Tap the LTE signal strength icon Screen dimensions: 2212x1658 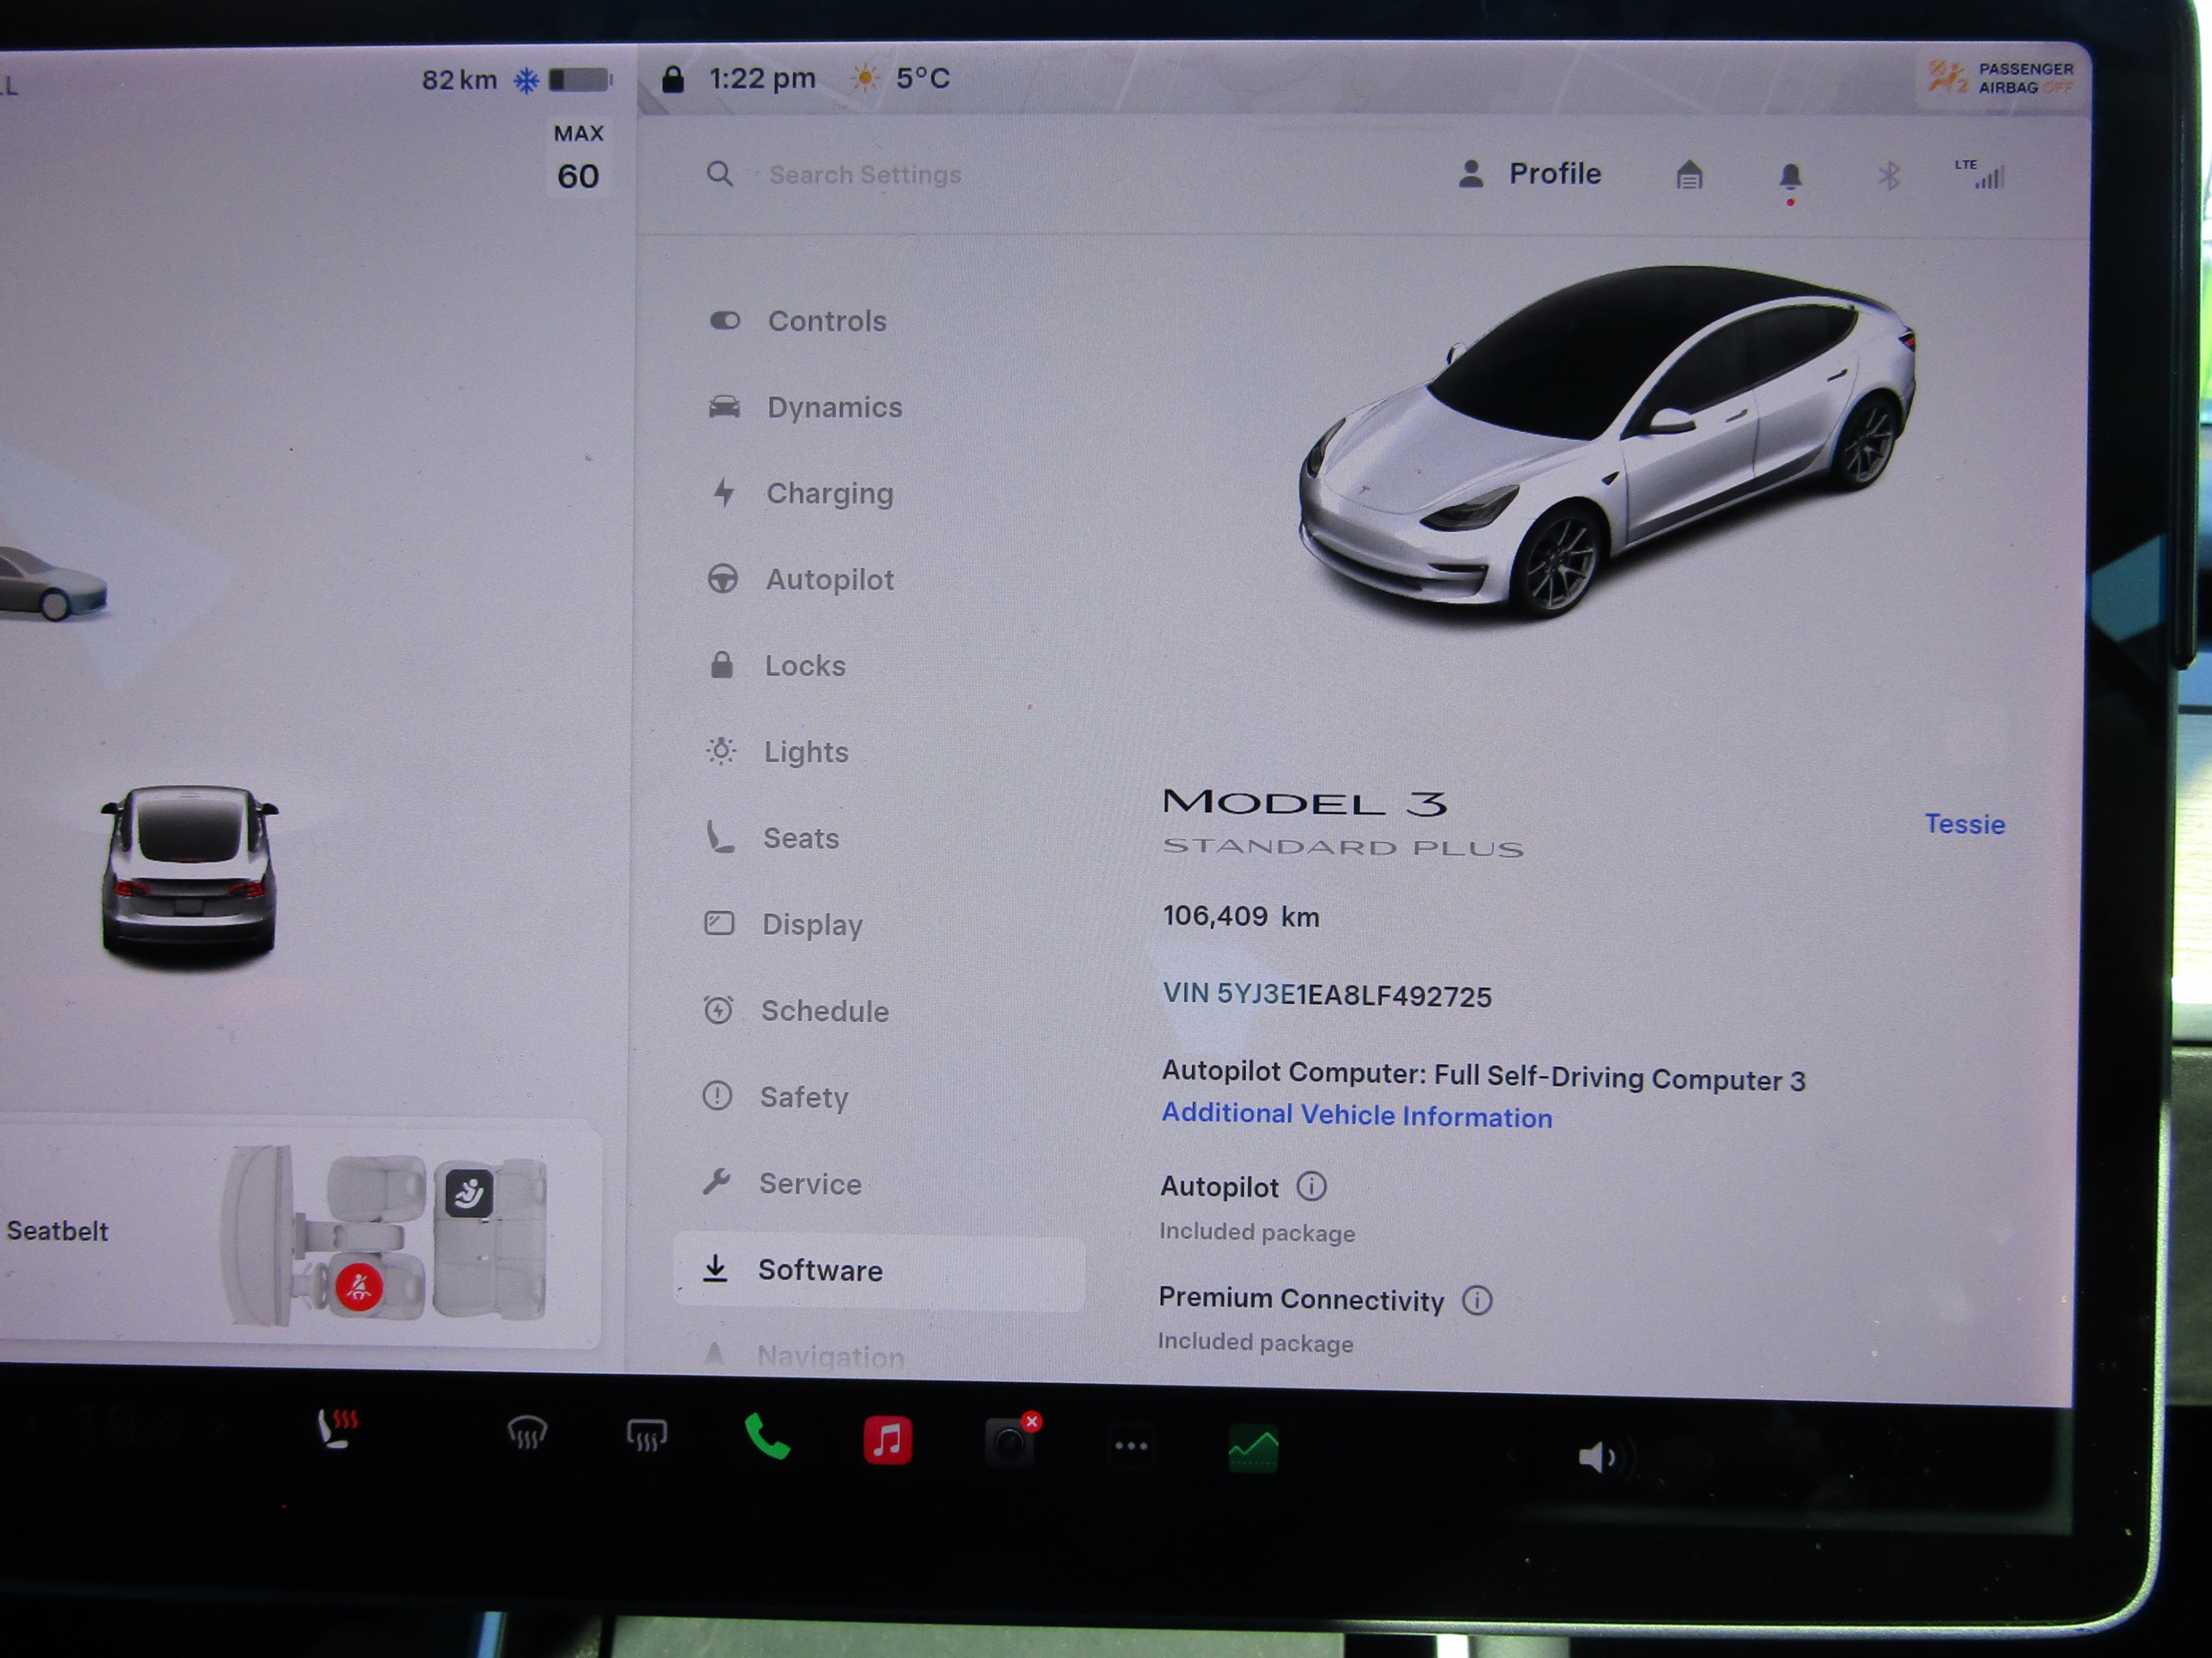tap(1981, 175)
